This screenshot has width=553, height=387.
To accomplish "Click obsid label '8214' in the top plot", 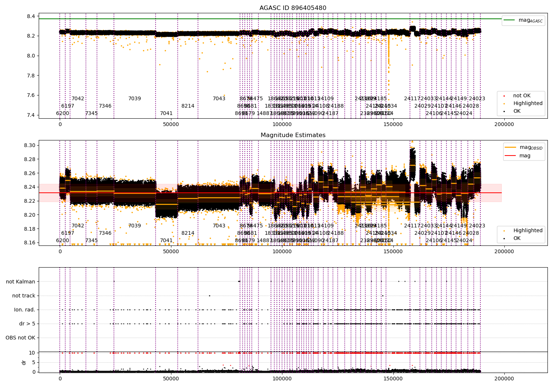I will [188, 106].
